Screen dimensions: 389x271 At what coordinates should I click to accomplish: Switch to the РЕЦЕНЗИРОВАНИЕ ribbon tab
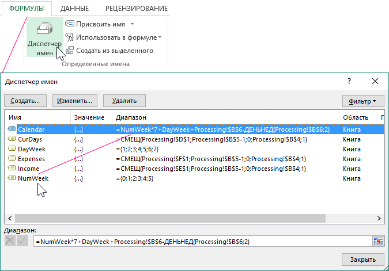137,9
